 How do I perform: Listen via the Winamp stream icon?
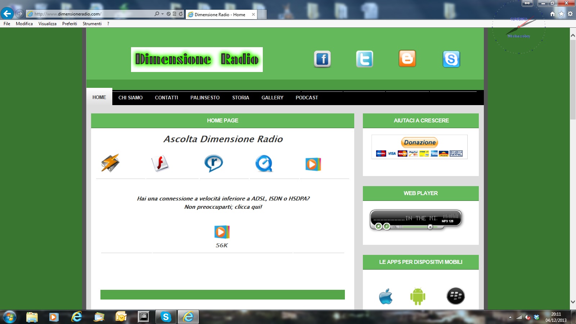tap(110, 163)
